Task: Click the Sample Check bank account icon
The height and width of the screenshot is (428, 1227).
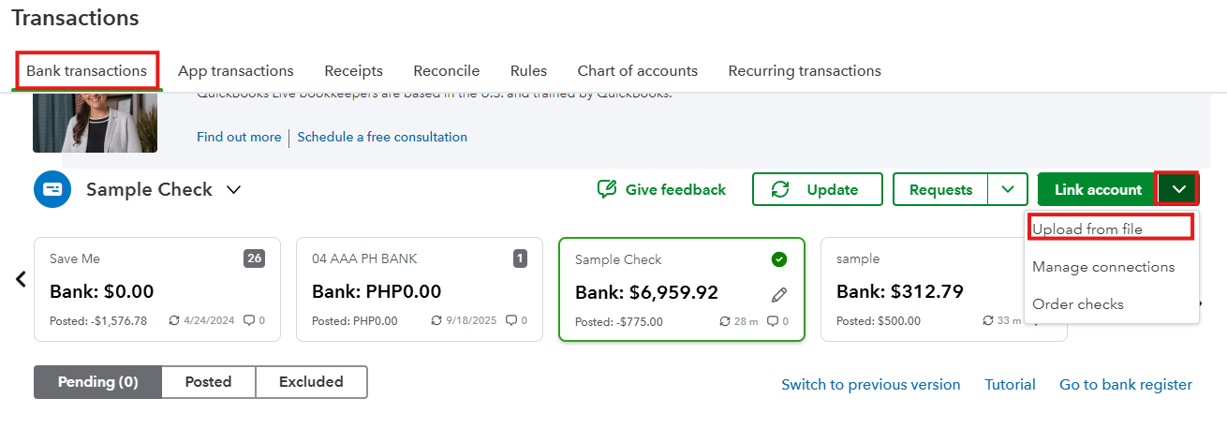Action: [x=52, y=189]
